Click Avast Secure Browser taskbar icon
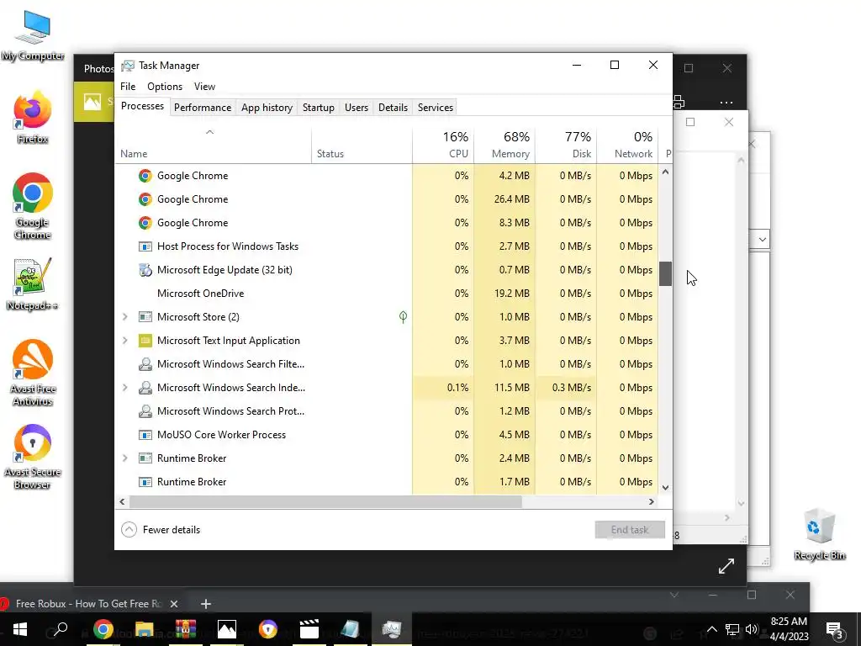The width and height of the screenshot is (861, 646). click(x=268, y=629)
